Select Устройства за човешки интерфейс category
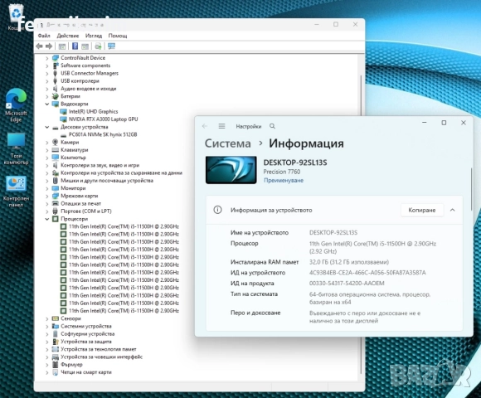 click(101, 357)
